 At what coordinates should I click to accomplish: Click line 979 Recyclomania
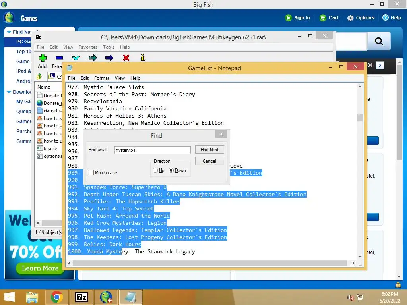coord(95,101)
